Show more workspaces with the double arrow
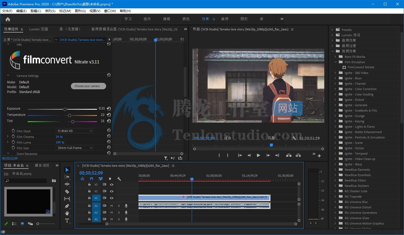The width and height of the screenshot is (404, 235). 282,19
